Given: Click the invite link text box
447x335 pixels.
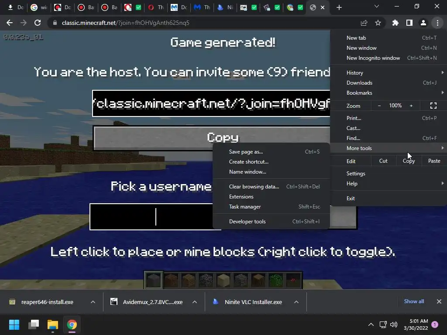Looking at the screenshot, I should point(211,103).
